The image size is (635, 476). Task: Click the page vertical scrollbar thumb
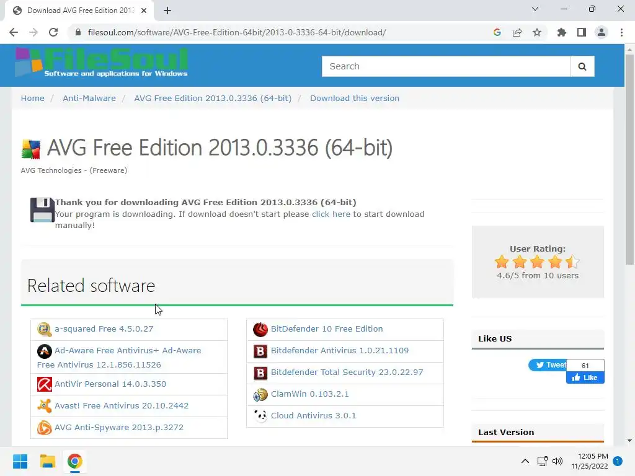click(629, 160)
